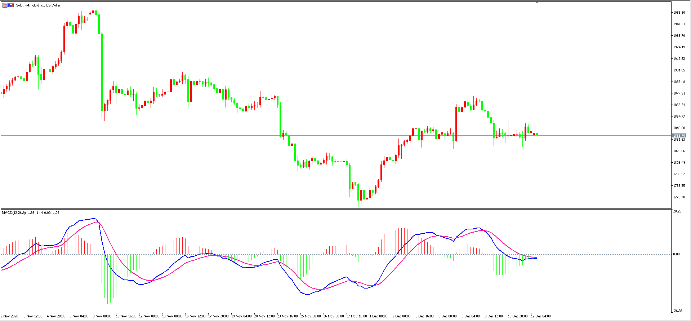Screen dimensions: 691x321
Task: Click the 1843.20 price axis label
Action: click(679, 128)
